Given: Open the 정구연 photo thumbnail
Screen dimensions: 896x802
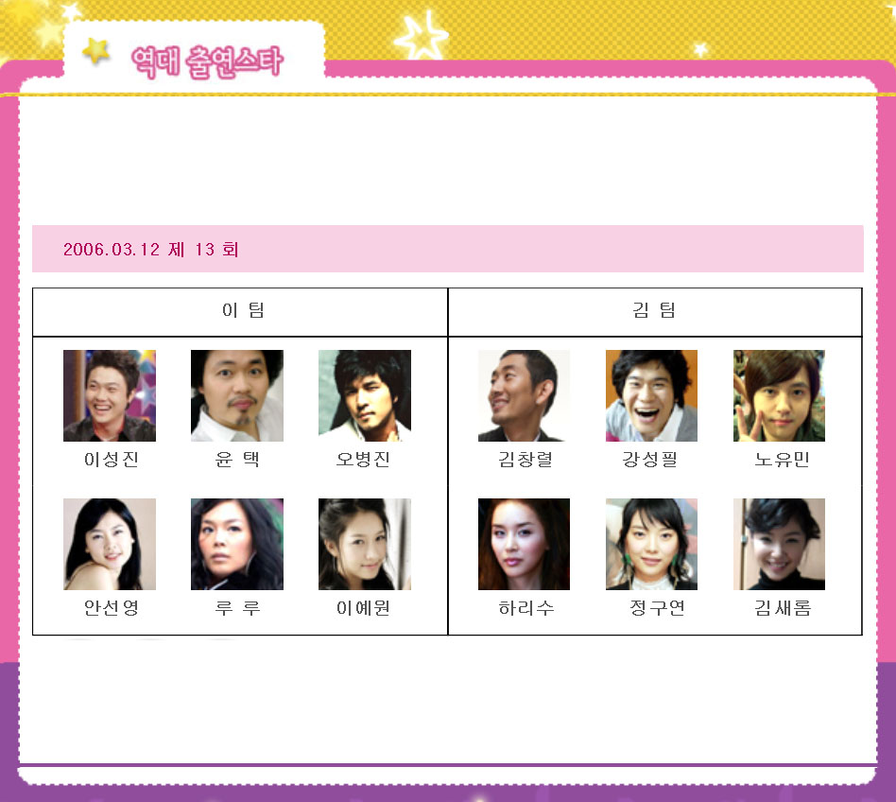Looking at the screenshot, I should (651, 544).
